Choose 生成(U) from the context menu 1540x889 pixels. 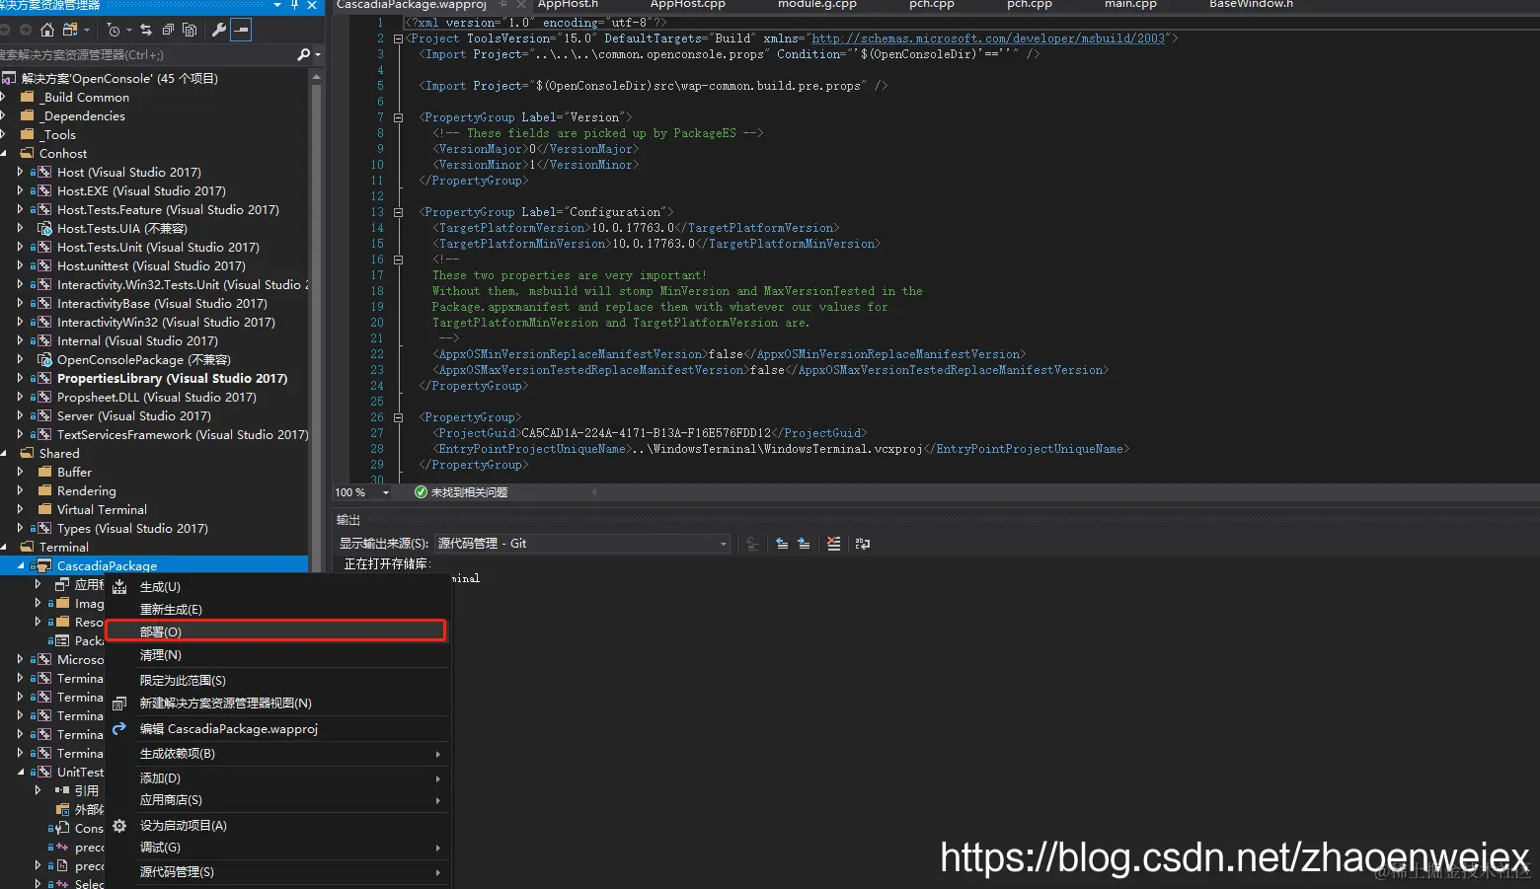pos(276,587)
